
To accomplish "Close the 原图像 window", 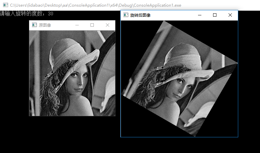I will (x=108, y=25).
